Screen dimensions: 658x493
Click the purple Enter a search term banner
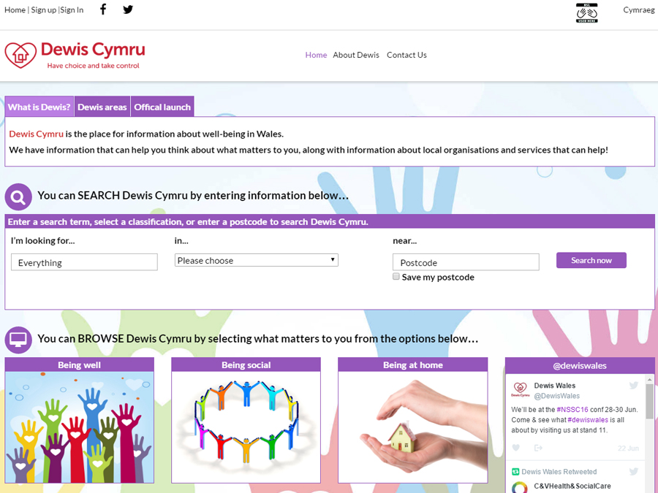(x=330, y=222)
